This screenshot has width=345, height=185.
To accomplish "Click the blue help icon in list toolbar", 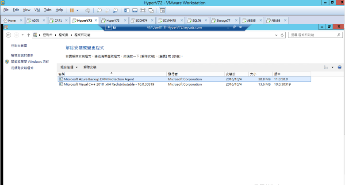I will 339,67.
